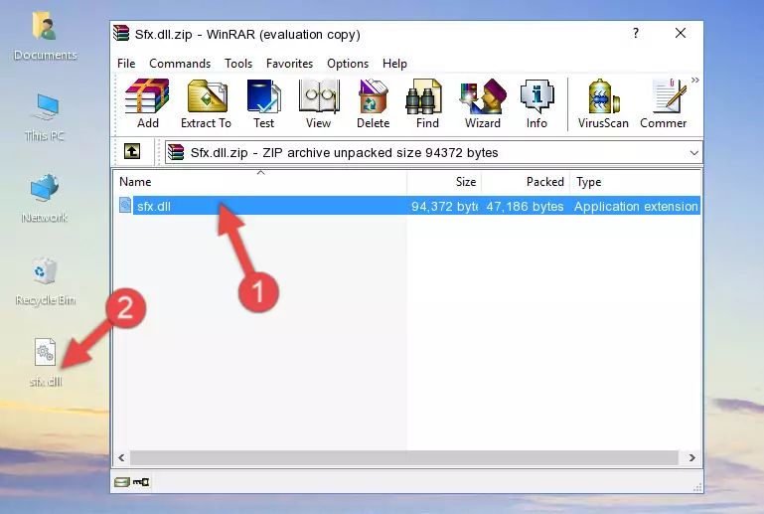Select the Network desktop icon
The width and height of the screenshot is (764, 514).
pos(45,198)
